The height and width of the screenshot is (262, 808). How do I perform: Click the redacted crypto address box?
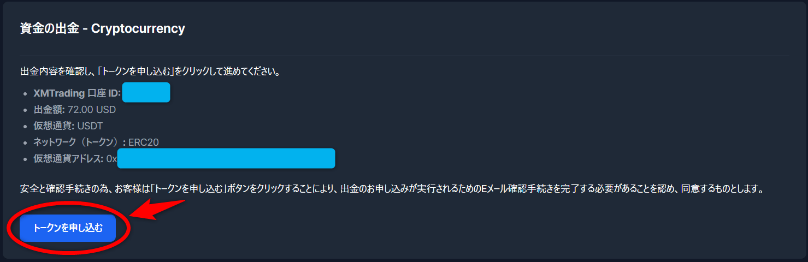(226, 158)
